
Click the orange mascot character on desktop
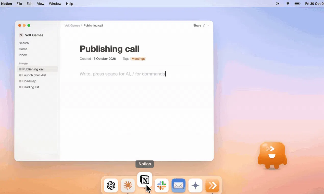click(272, 155)
